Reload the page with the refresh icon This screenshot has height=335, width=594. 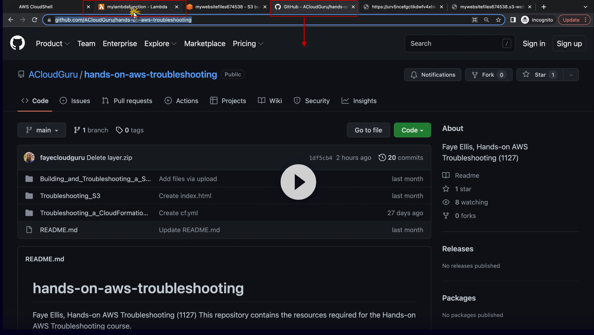click(x=34, y=20)
